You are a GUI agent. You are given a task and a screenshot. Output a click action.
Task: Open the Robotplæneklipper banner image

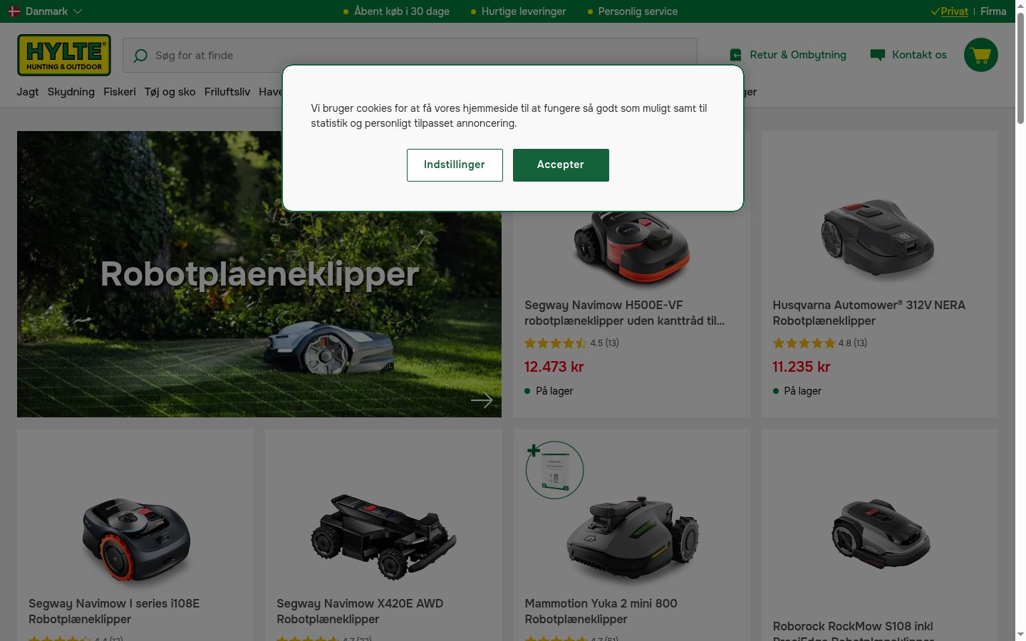[x=259, y=274]
